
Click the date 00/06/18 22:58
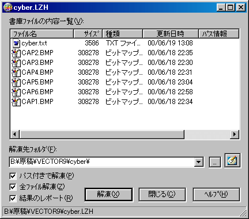point(170,92)
